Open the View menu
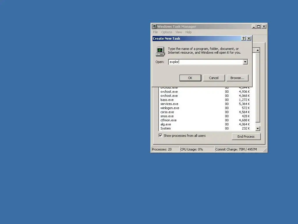 coord(179,32)
